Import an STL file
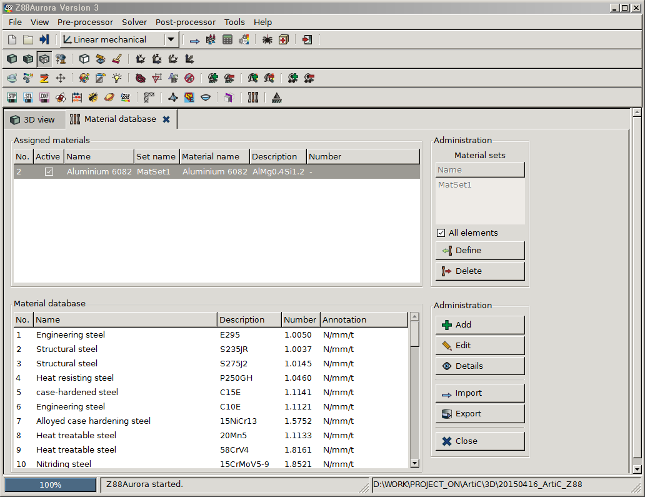This screenshot has width=645, height=497. (x=27, y=97)
